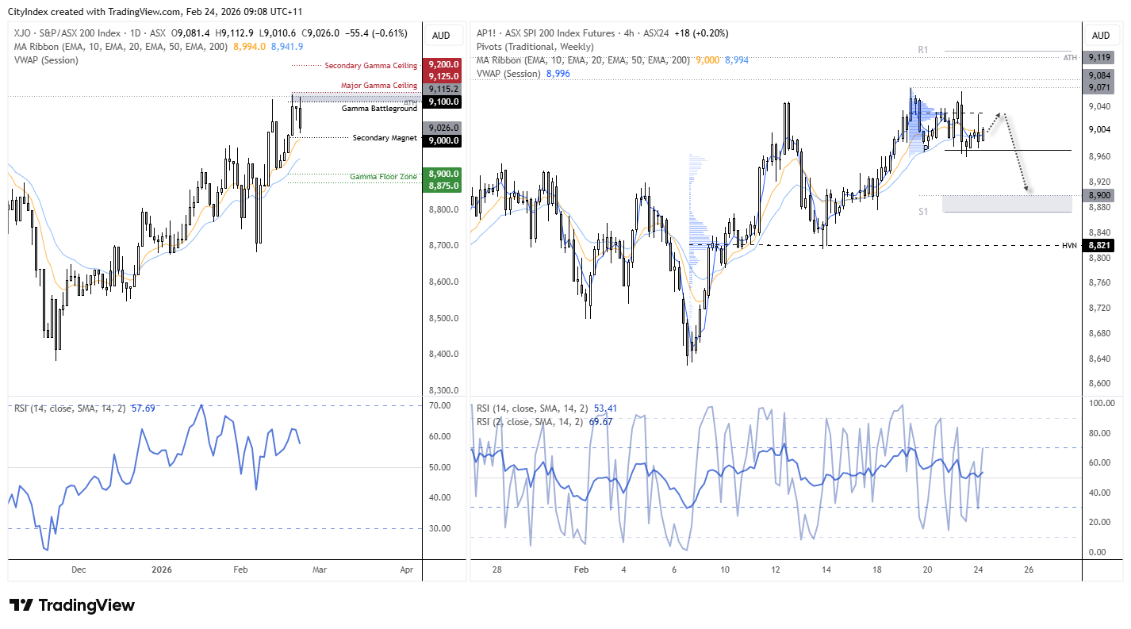This screenshot has width=1131, height=629.
Task: Click the 8,821 HVN price tag
Action: click(1101, 247)
